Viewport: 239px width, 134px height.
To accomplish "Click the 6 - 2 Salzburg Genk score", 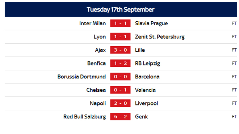I will tap(120, 117).
